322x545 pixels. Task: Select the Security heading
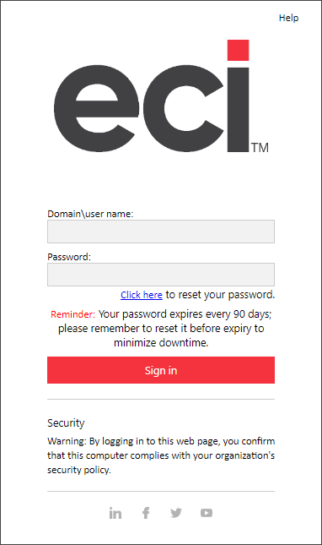(x=66, y=423)
